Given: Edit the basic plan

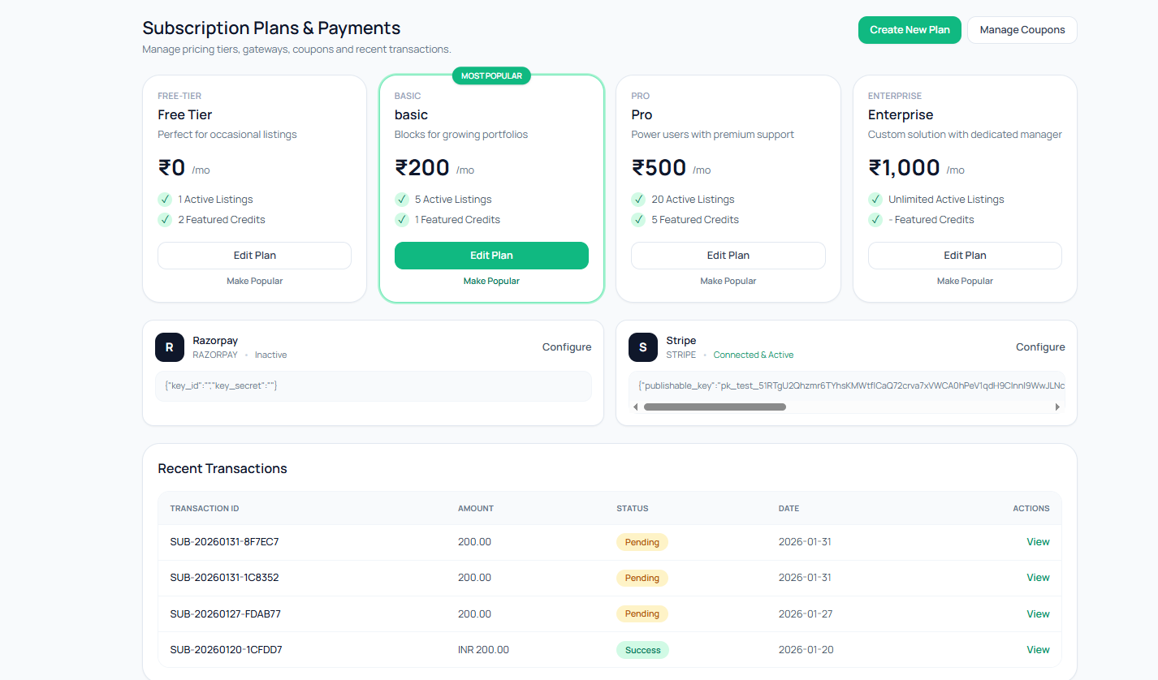Looking at the screenshot, I should click(491, 255).
